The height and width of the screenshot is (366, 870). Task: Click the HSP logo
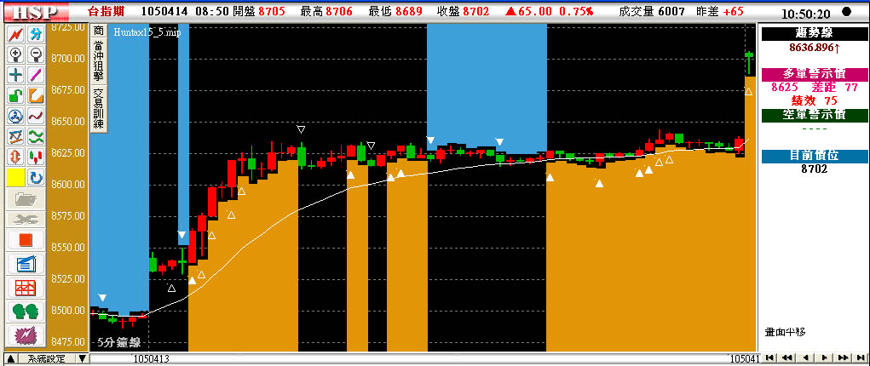coord(35,12)
